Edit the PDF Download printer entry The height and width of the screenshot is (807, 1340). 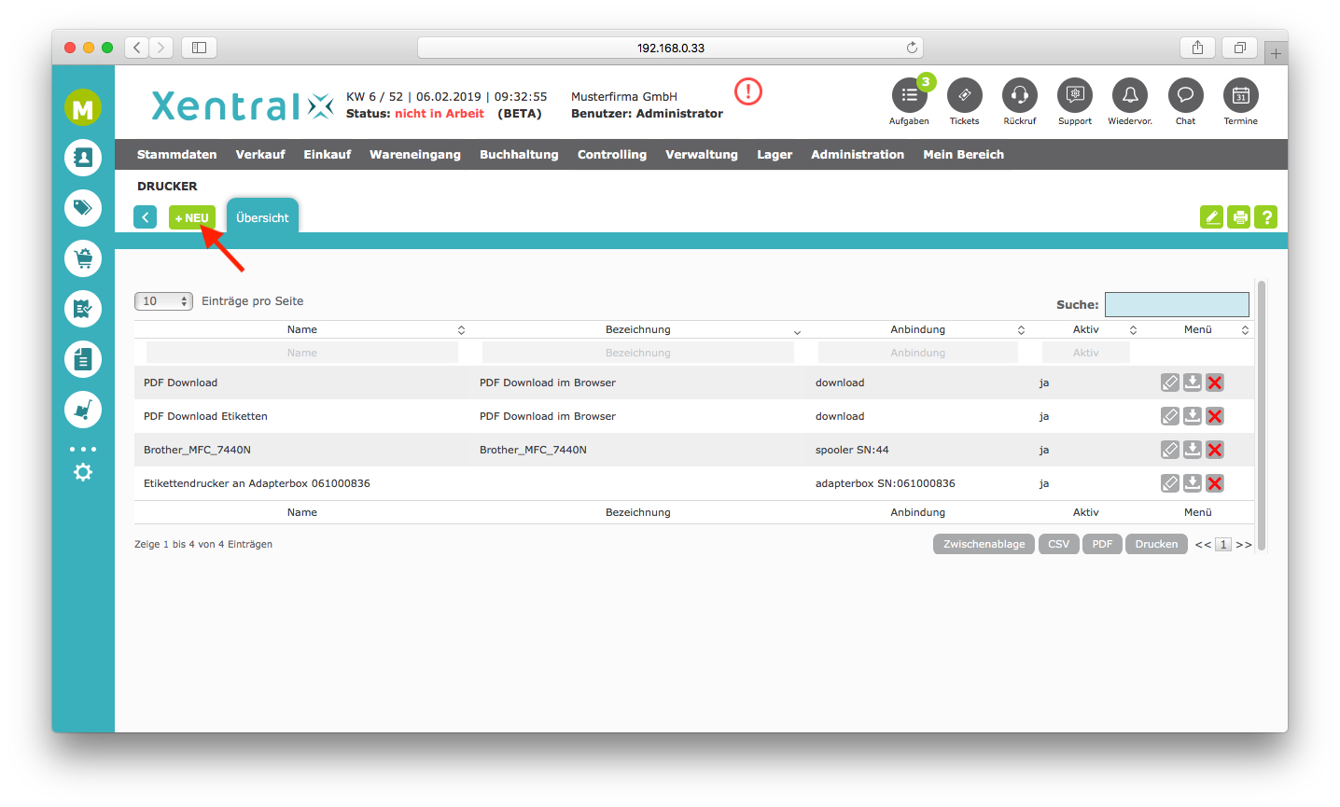tap(1169, 383)
